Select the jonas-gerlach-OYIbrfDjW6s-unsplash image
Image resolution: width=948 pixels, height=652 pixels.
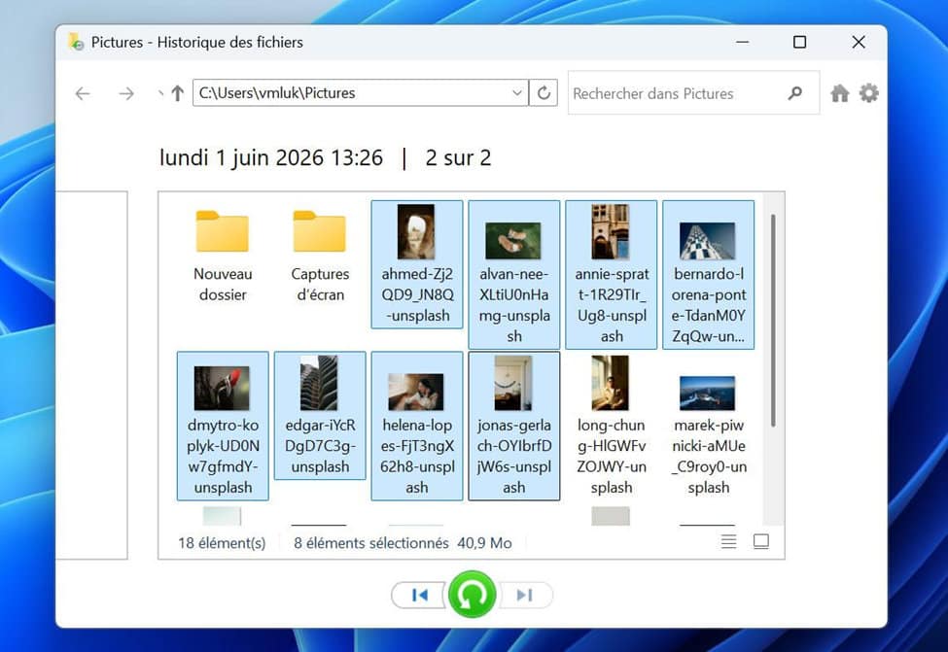(514, 426)
